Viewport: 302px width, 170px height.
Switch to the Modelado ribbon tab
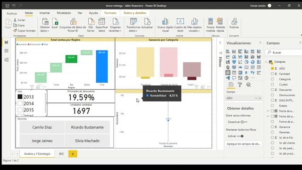click(64, 13)
